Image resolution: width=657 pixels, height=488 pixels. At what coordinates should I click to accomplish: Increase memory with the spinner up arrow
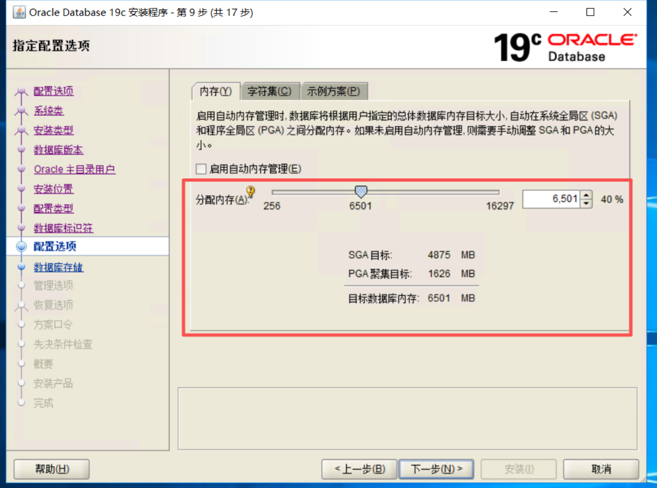[587, 195]
